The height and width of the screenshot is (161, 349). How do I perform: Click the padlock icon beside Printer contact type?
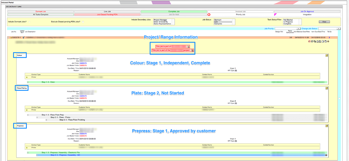point(27,77)
